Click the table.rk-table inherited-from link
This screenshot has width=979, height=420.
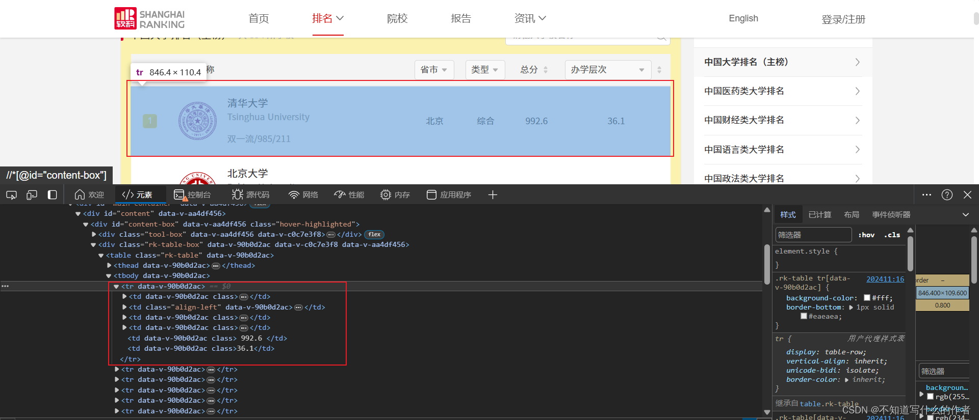829,404
